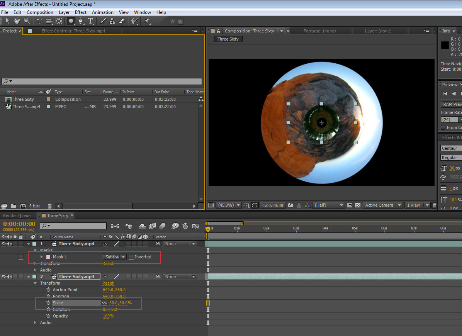Click the Mask 1 pink color swatch
Viewport: 462px width, 336px height.
(x=48, y=257)
